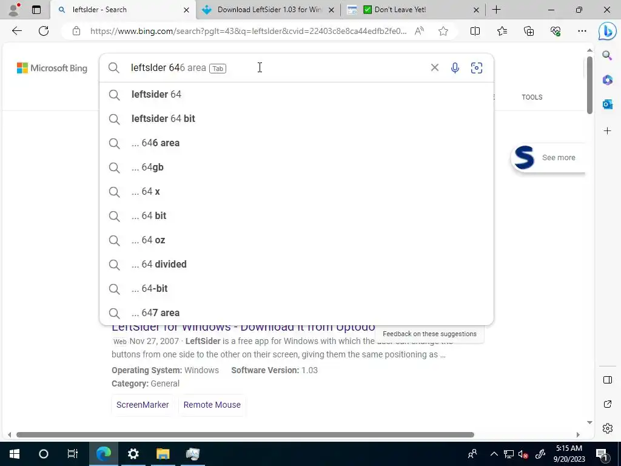
Task: Click the Bing search text field
Action: coord(277,68)
